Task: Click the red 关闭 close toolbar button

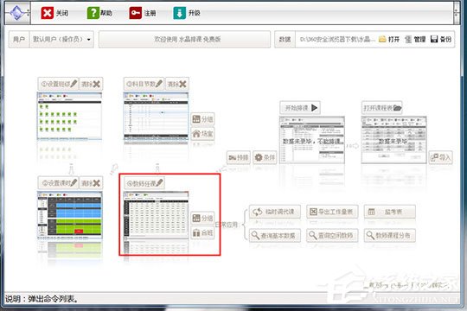Action: pos(54,13)
